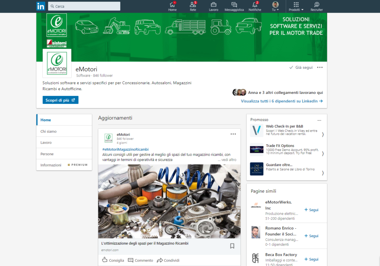
Task: Open eMotori name in post header
Action: [123, 135]
